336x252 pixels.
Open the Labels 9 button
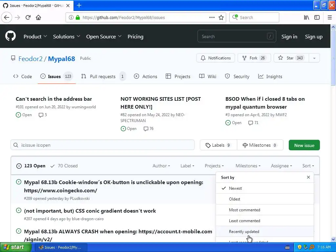[218, 145]
